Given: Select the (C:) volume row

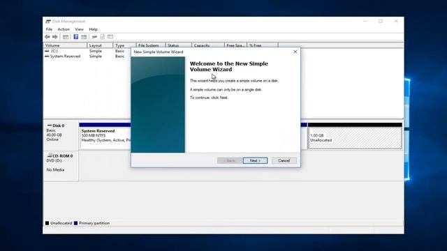Looking at the screenshot, I should pos(87,51).
